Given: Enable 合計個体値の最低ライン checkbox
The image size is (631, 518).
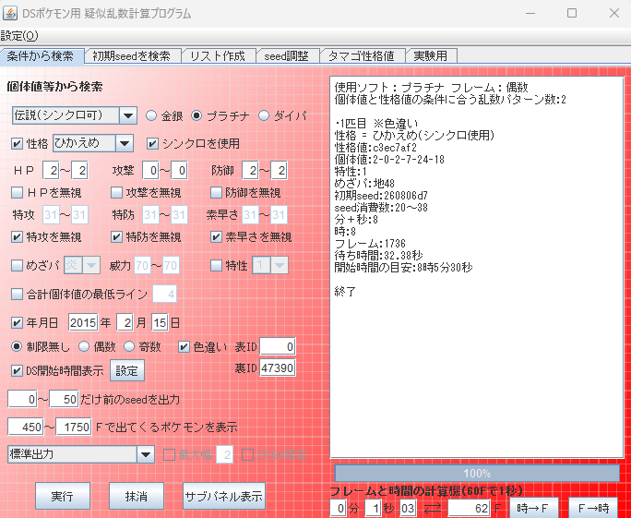Looking at the screenshot, I should point(17,295).
